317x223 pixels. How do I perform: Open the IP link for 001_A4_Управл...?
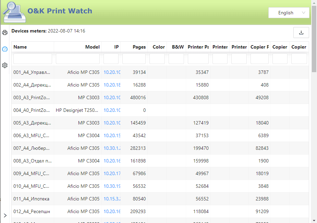(x=112, y=72)
